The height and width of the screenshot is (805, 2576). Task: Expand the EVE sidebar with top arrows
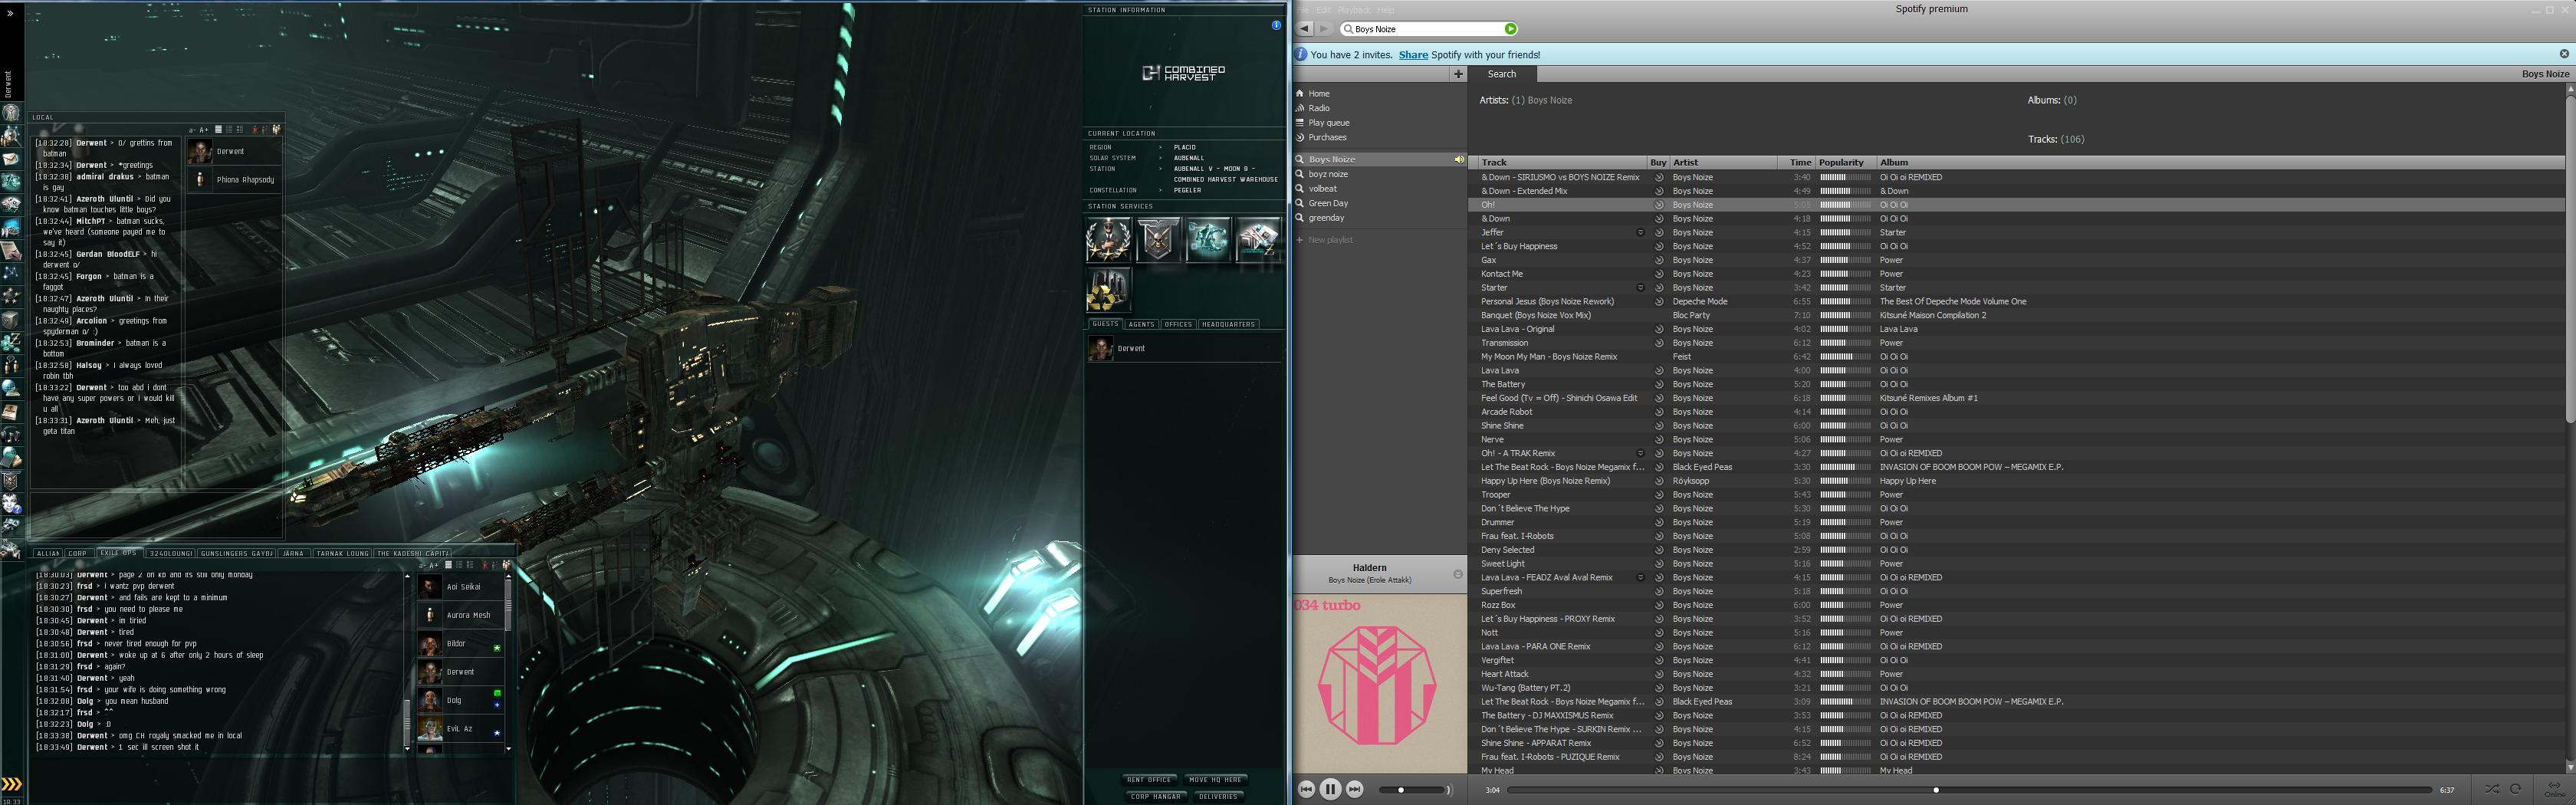[x=11, y=14]
